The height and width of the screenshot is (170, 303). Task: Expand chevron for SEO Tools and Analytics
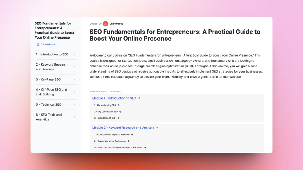75,117
